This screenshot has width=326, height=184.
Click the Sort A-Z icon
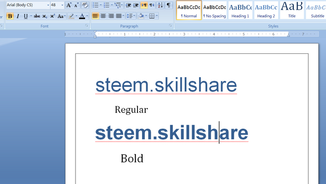160,5
